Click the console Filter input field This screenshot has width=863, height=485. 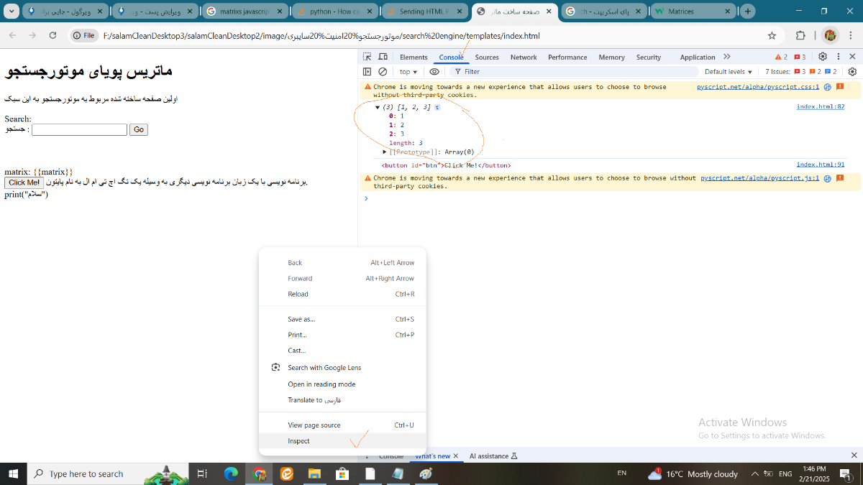tap(575, 72)
